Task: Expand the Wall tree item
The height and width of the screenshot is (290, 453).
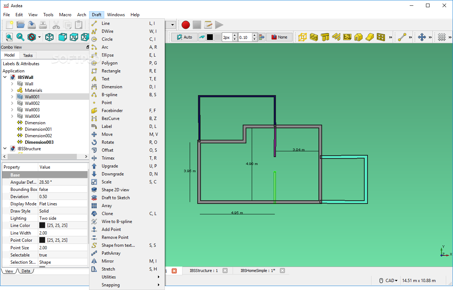Action: click(12, 84)
